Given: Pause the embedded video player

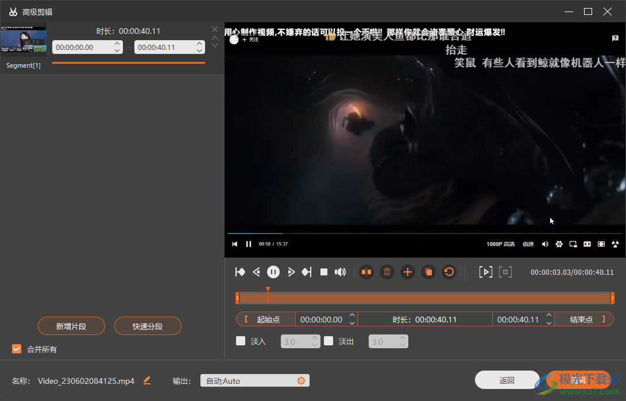Looking at the screenshot, I should click(x=249, y=244).
